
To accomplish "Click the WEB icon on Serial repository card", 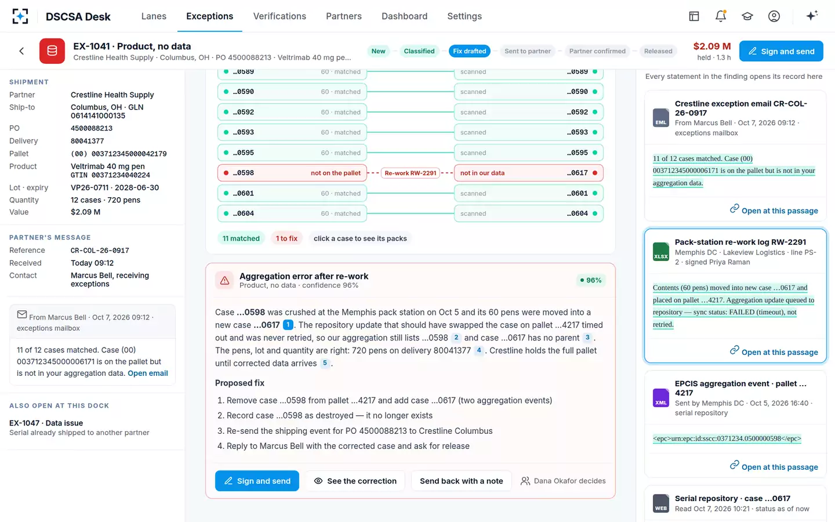I will point(661,503).
